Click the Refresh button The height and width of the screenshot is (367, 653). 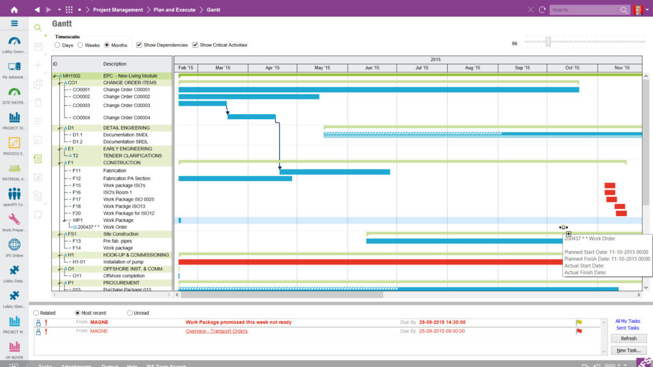pyautogui.click(x=628, y=338)
